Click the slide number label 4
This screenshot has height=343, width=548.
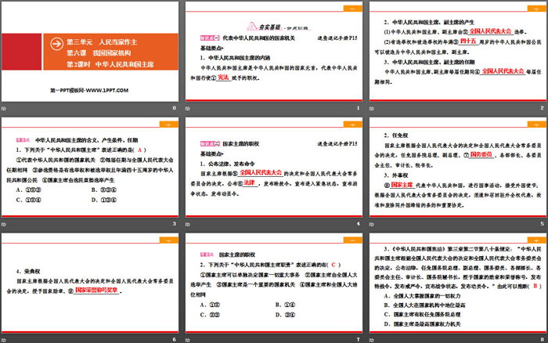pos(357,224)
